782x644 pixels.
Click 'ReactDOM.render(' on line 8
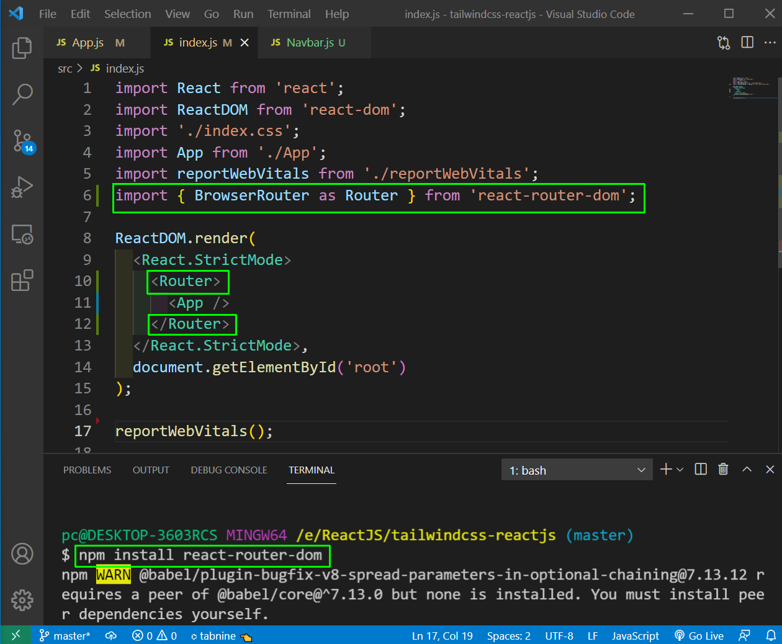pyautogui.click(x=186, y=238)
